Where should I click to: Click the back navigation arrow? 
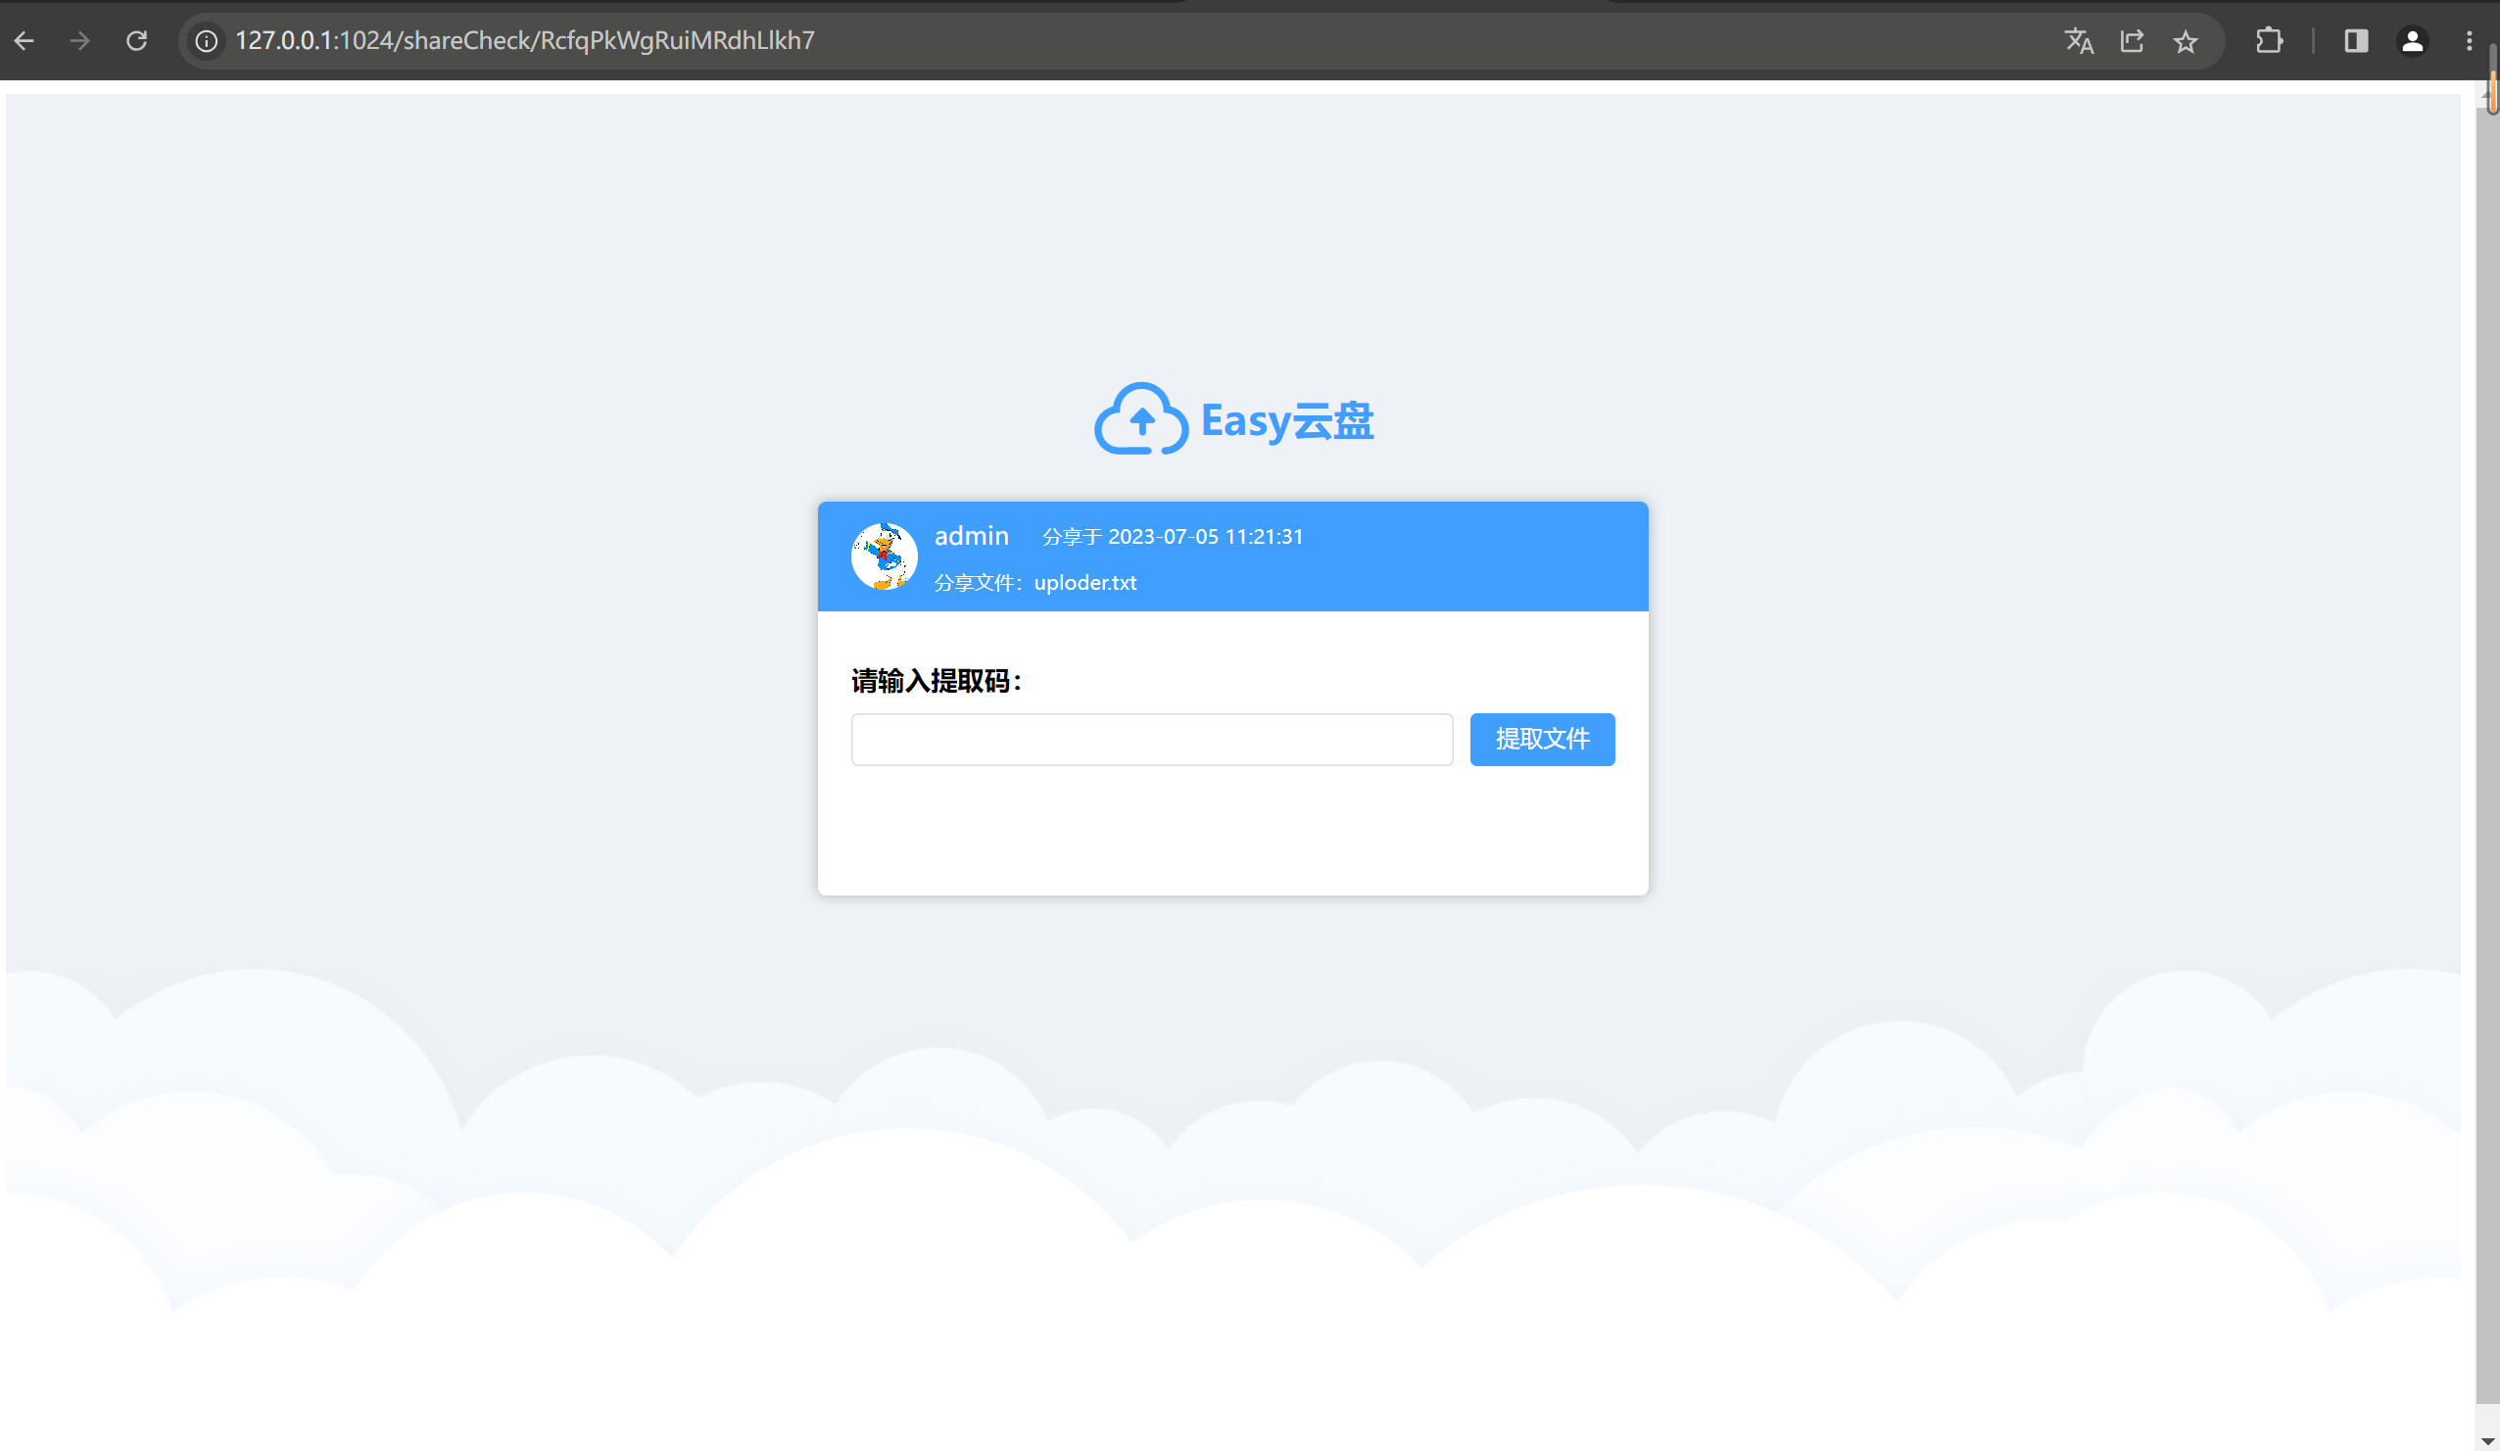coord(24,41)
